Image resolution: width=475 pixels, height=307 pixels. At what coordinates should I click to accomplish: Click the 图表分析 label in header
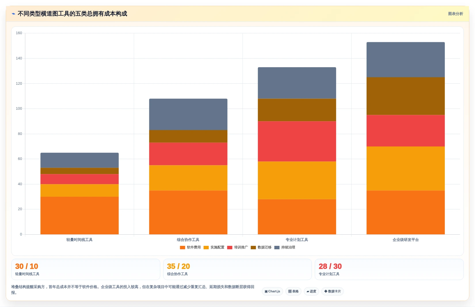pyautogui.click(x=455, y=14)
